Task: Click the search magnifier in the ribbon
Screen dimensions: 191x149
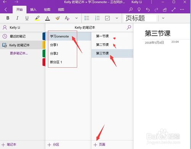Action: (131, 10)
